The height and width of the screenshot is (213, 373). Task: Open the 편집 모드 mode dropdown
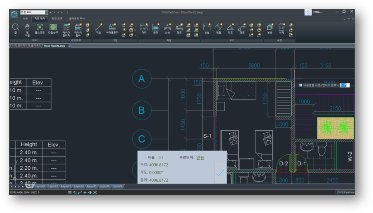point(34,12)
